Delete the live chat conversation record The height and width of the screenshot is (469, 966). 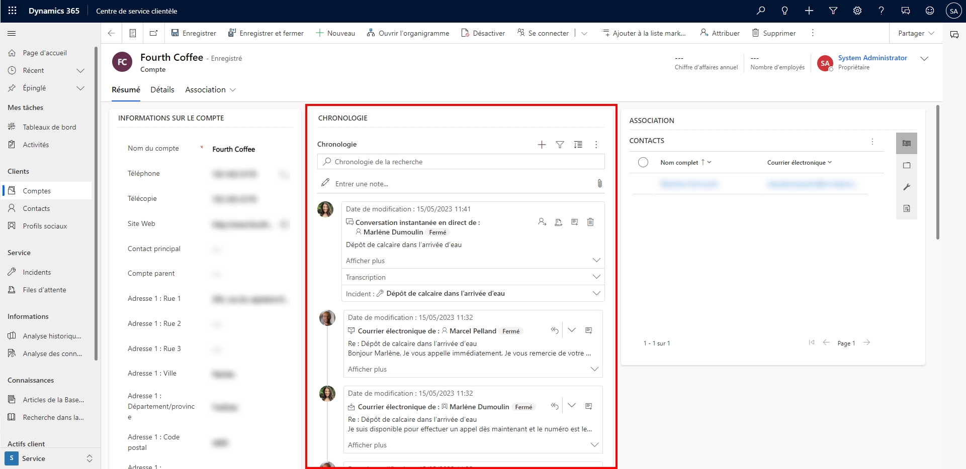[x=590, y=222]
